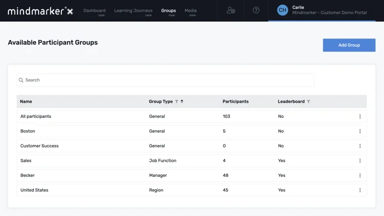Screen dimensions: 384x216
Task: Switch to the Media tab
Action: pos(190,11)
